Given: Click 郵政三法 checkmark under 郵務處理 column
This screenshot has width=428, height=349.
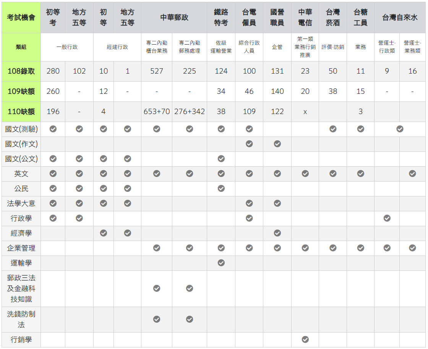Looking at the screenshot, I should tap(190, 288).
